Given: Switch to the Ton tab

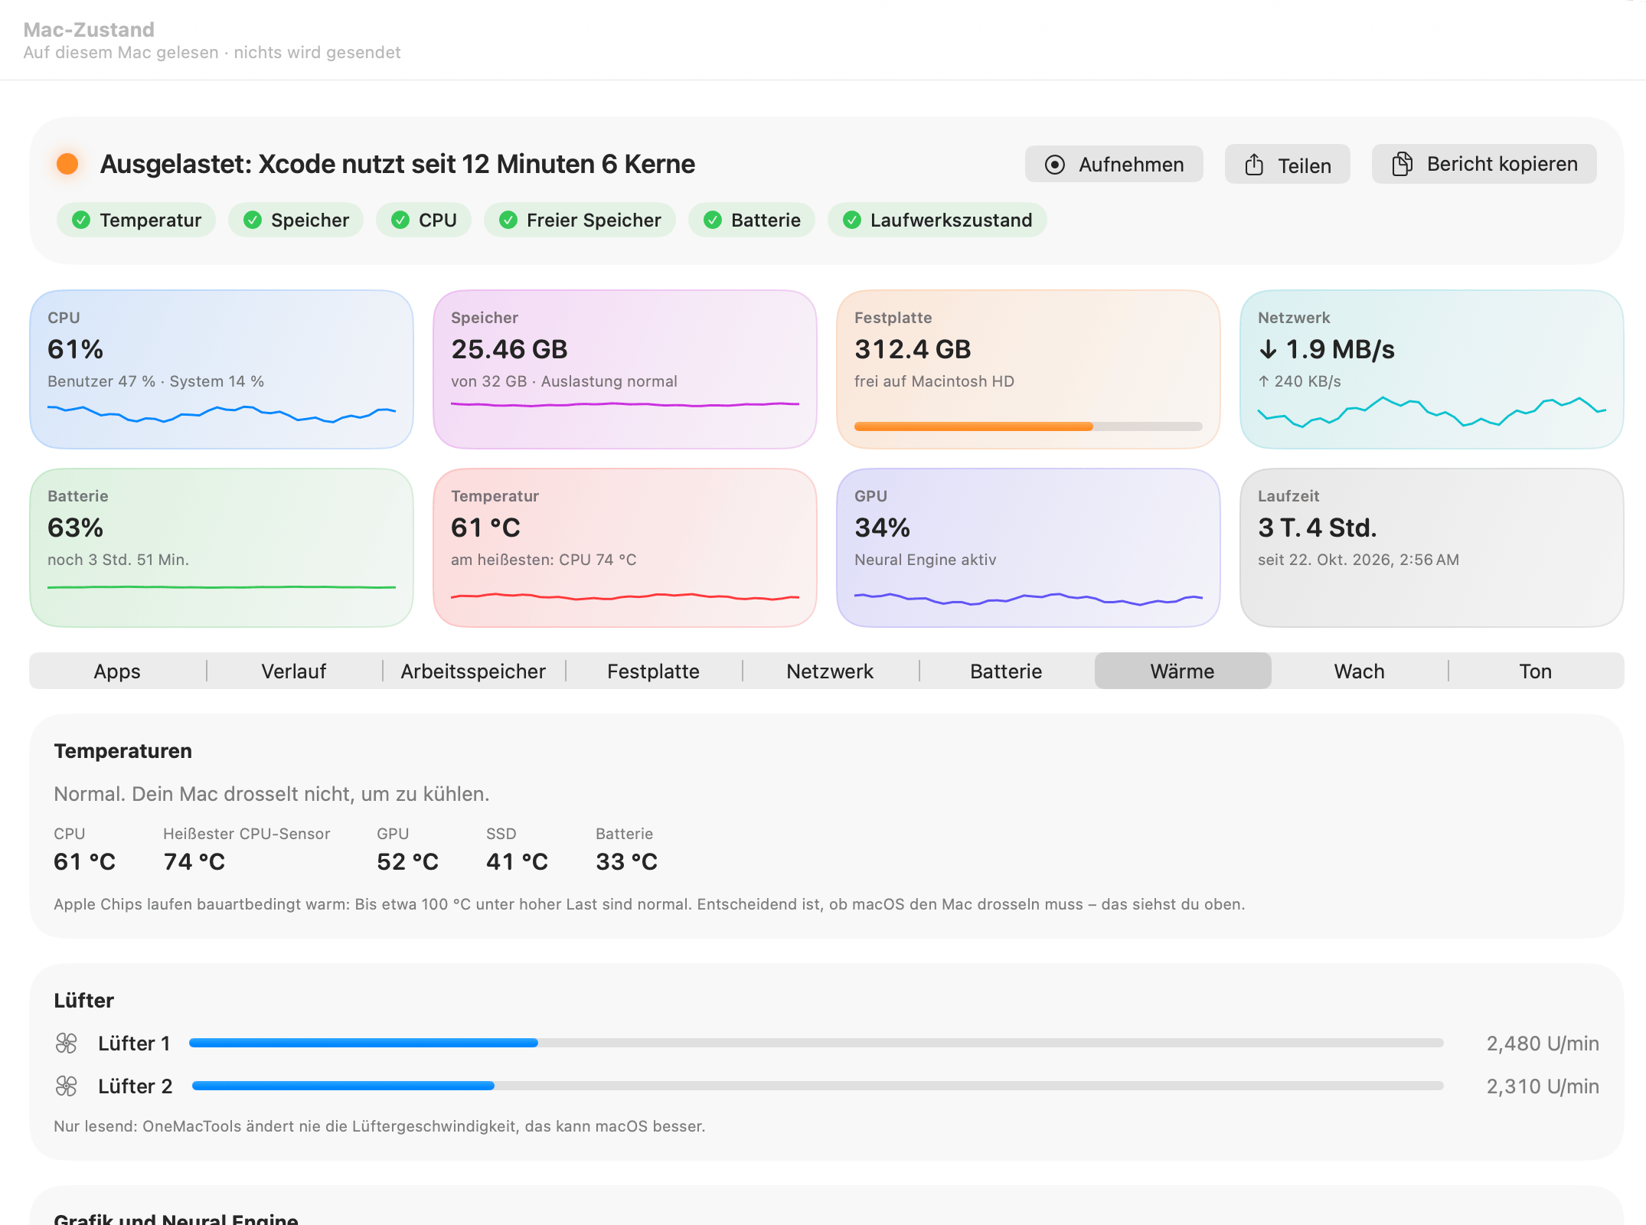Looking at the screenshot, I should pos(1535,671).
